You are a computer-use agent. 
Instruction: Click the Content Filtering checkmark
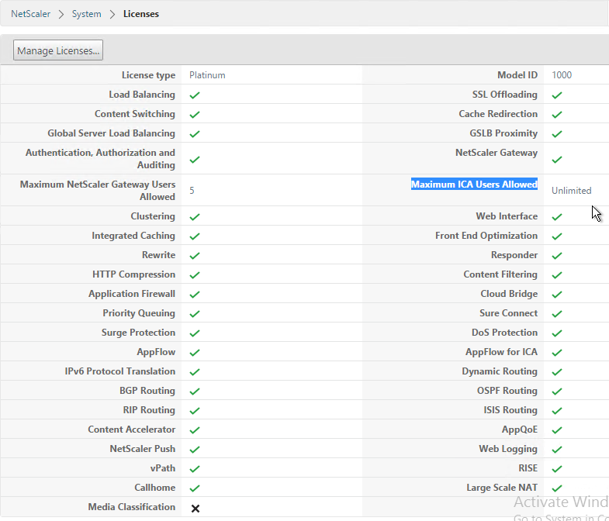(557, 275)
